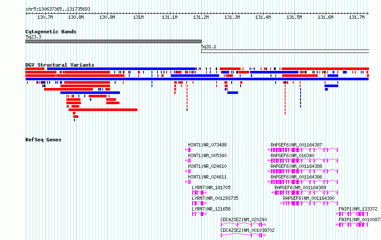The width and height of the screenshot is (381, 240).
Task: Click the 131.6M ruler tick label
Action: (x=325, y=17)
